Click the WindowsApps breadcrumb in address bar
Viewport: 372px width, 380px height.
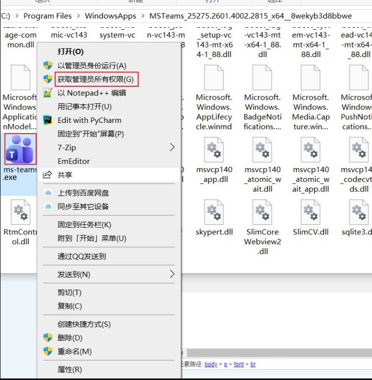point(110,16)
